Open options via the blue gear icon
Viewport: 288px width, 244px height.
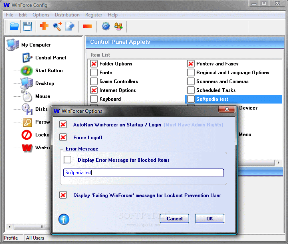(106, 26)
